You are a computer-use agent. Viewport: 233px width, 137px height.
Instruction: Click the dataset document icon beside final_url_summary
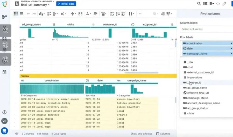(17, 4)
